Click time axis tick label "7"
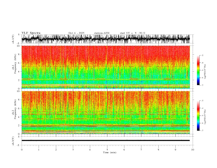The height and width of the screenshot is (168, 217). click(x=141, y=150)
